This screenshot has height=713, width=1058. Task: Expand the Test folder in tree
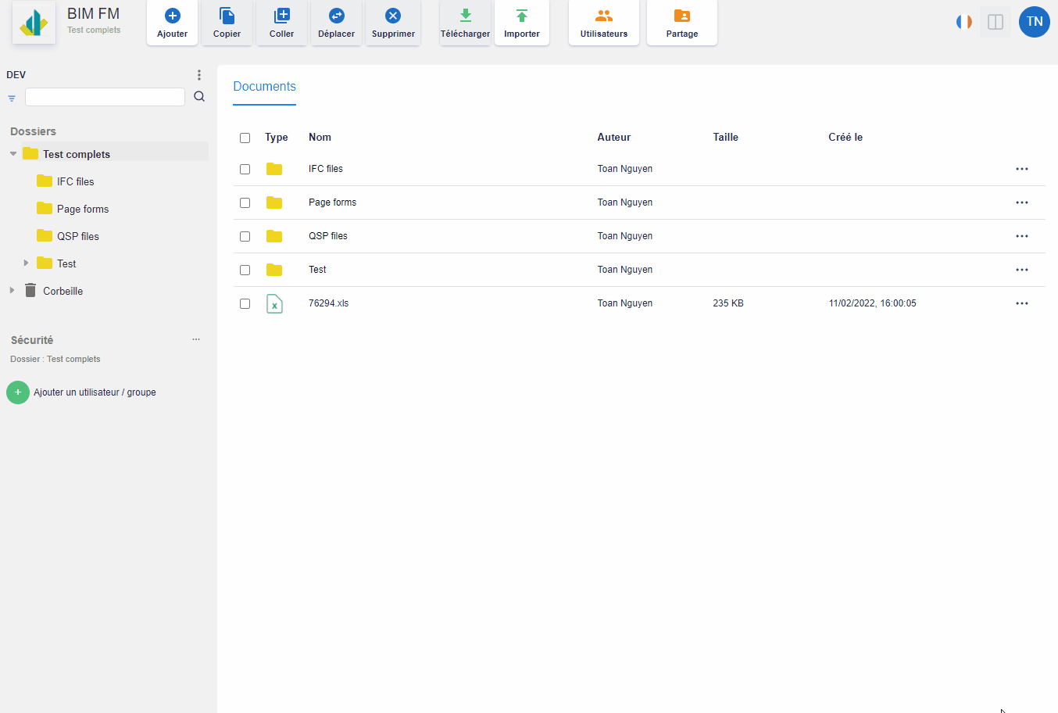[x=27, y=263]
